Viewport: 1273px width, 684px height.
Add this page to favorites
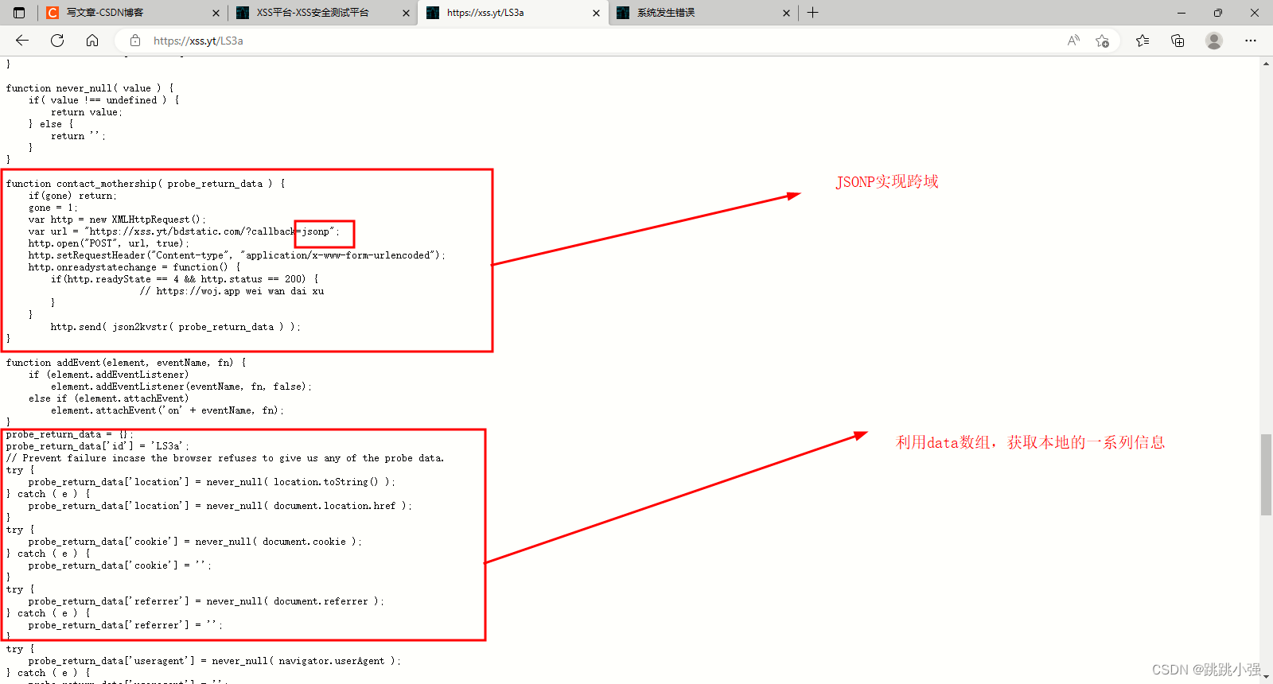coord(1102,41)
